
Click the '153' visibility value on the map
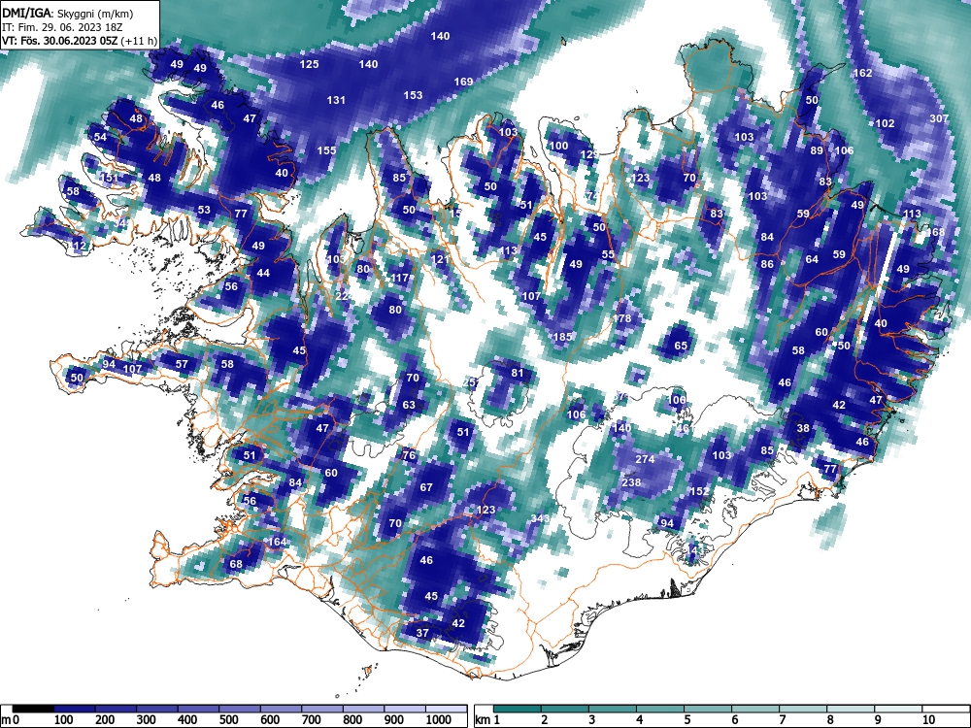pos(413,95)
